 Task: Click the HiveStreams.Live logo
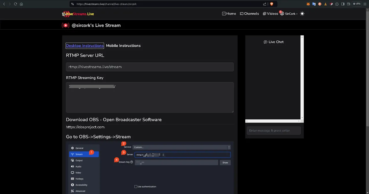(78, 14)
